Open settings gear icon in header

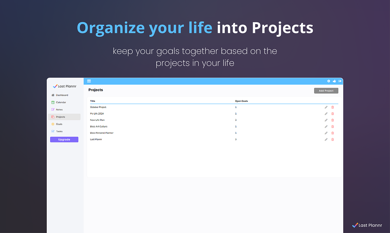point(329,81)
